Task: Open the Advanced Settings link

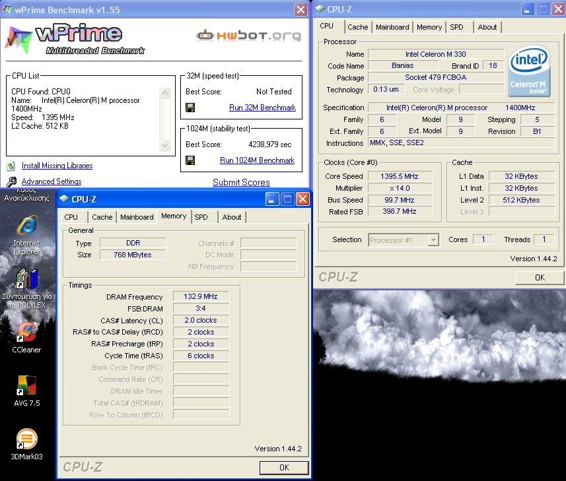Action: point(52,181)
